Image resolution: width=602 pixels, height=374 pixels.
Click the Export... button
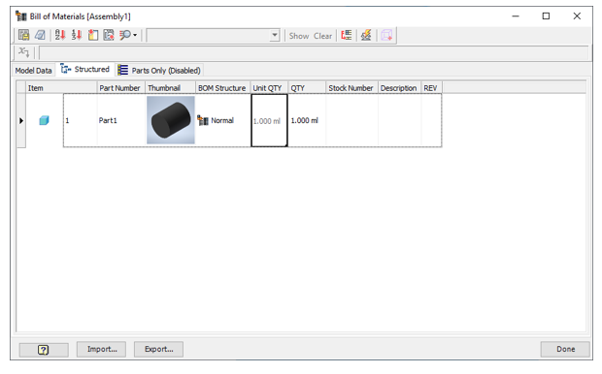158,350
